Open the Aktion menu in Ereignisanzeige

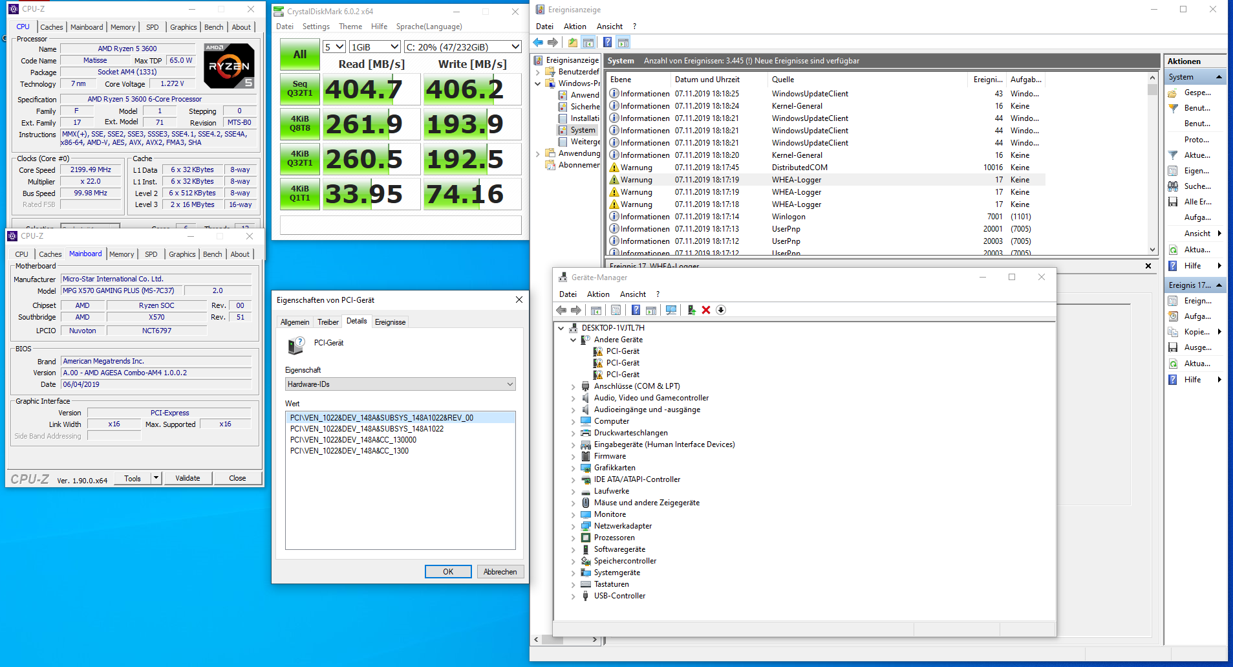[x=575, y=27]
